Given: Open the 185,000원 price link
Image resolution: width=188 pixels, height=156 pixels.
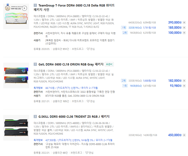Looking at the screenshot, I should [175, 28].
